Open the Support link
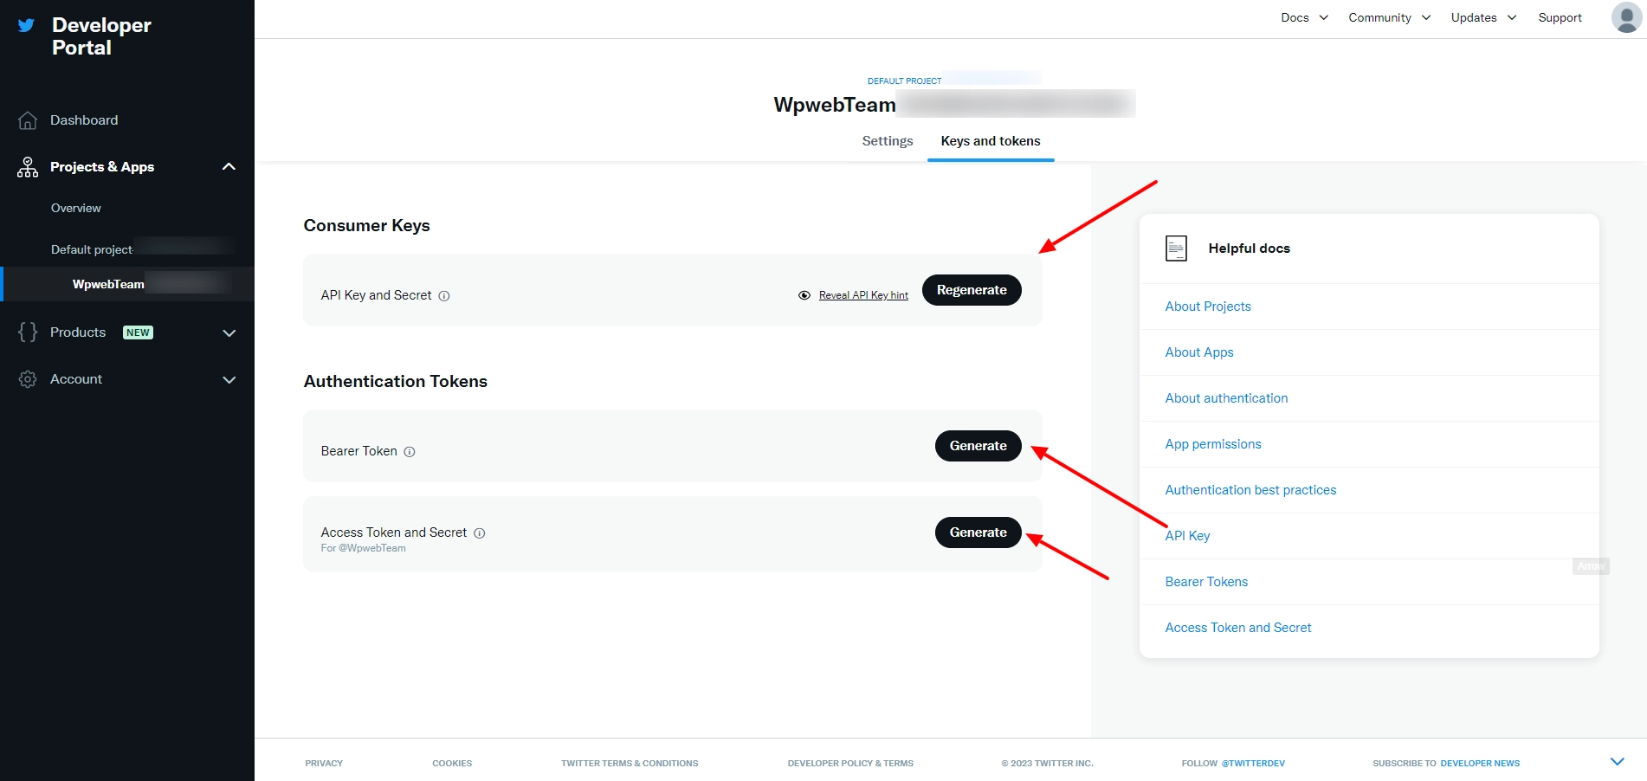This screenshot has width=1647, height=781. (1560, 17)
